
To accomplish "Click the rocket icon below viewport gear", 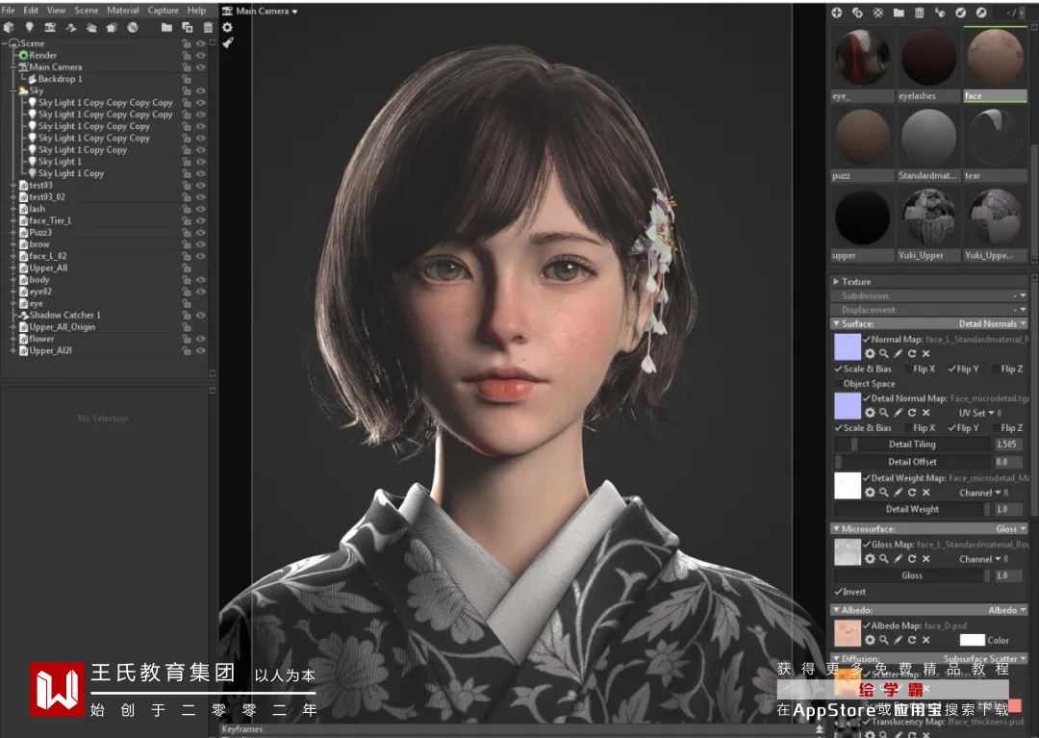I will point(228,43).
